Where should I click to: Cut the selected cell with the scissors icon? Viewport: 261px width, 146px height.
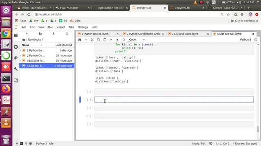(92, 40)
